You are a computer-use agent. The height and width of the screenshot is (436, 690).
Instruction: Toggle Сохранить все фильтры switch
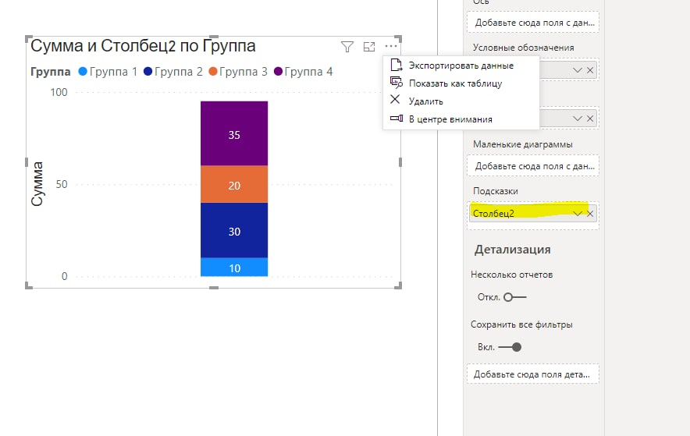tap(510, 347)
